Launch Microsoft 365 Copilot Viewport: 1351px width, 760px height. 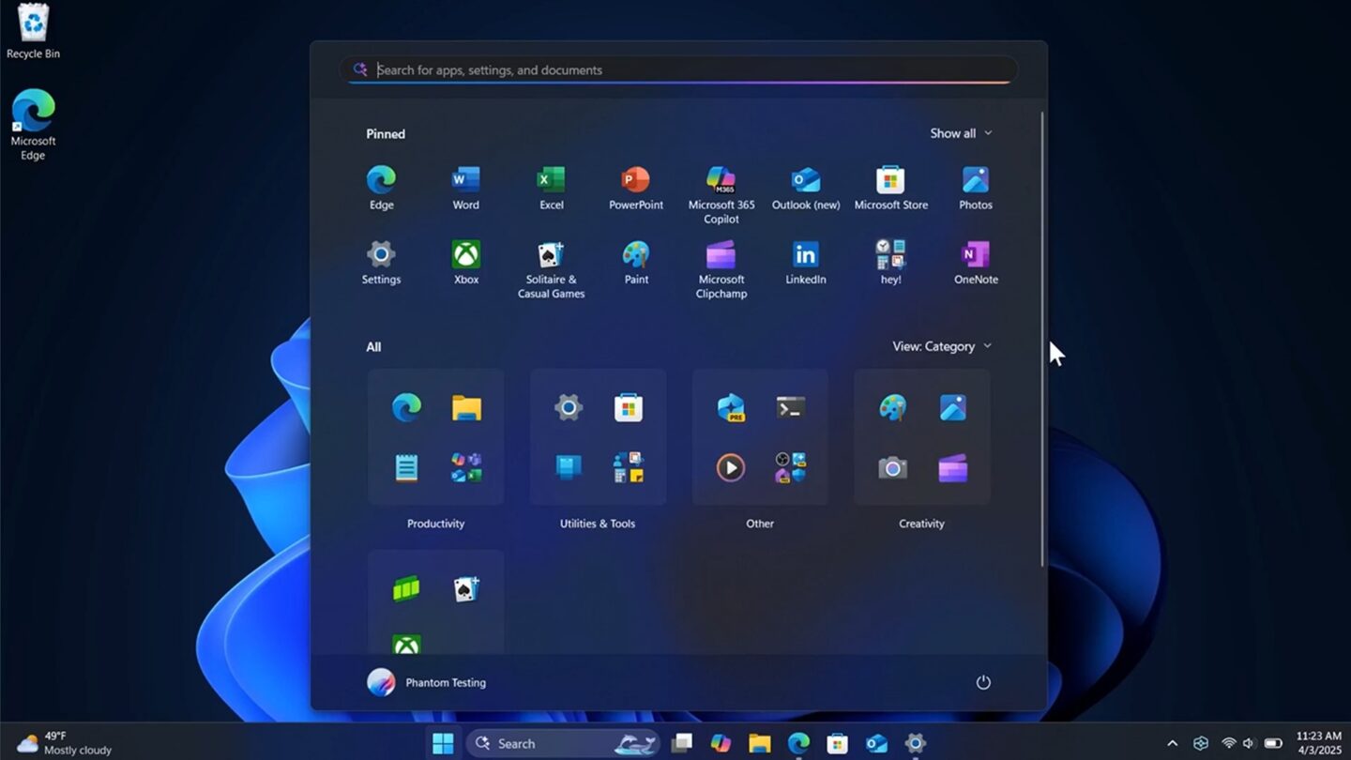(x=721, y=180)
